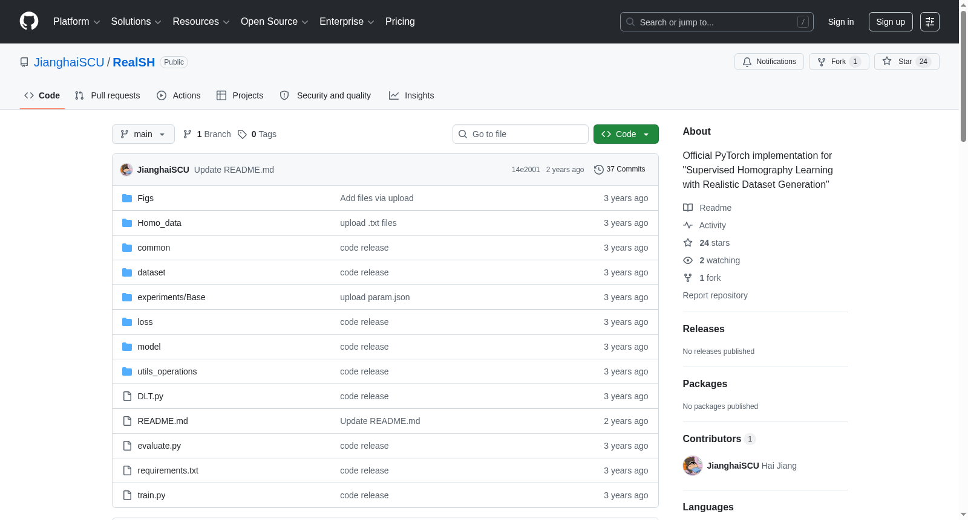968x520 pixels.
Task: Click the watching eye icon in About
Action: pos(688,260)
